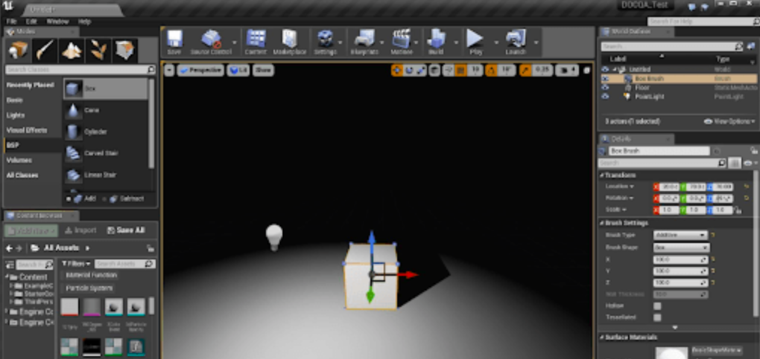The height and width of the screenshot is (359, 760).
Task: Go back in Content Browser history
Action: (x=9, y=248)
